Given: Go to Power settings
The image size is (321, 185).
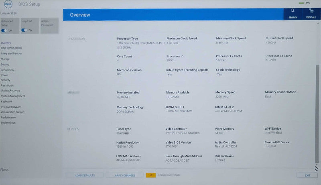Looking at the screenshot, I should 4,75.
